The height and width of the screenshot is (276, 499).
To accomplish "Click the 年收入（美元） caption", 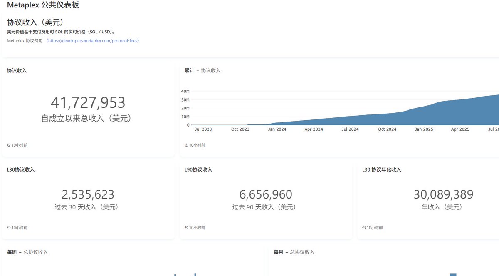I will point(442,207).
